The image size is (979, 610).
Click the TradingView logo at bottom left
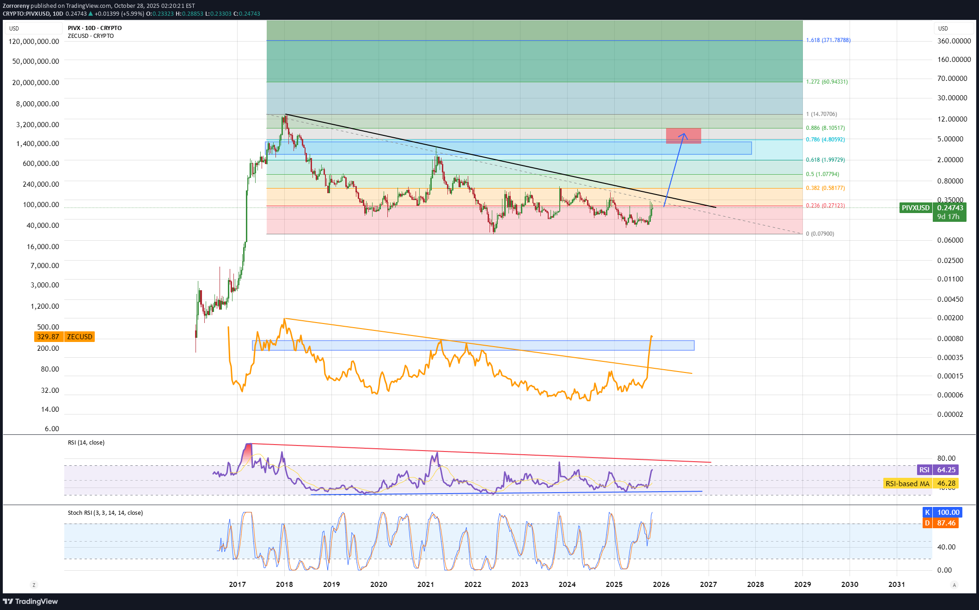pyautogui.click(x=31, y=601)
